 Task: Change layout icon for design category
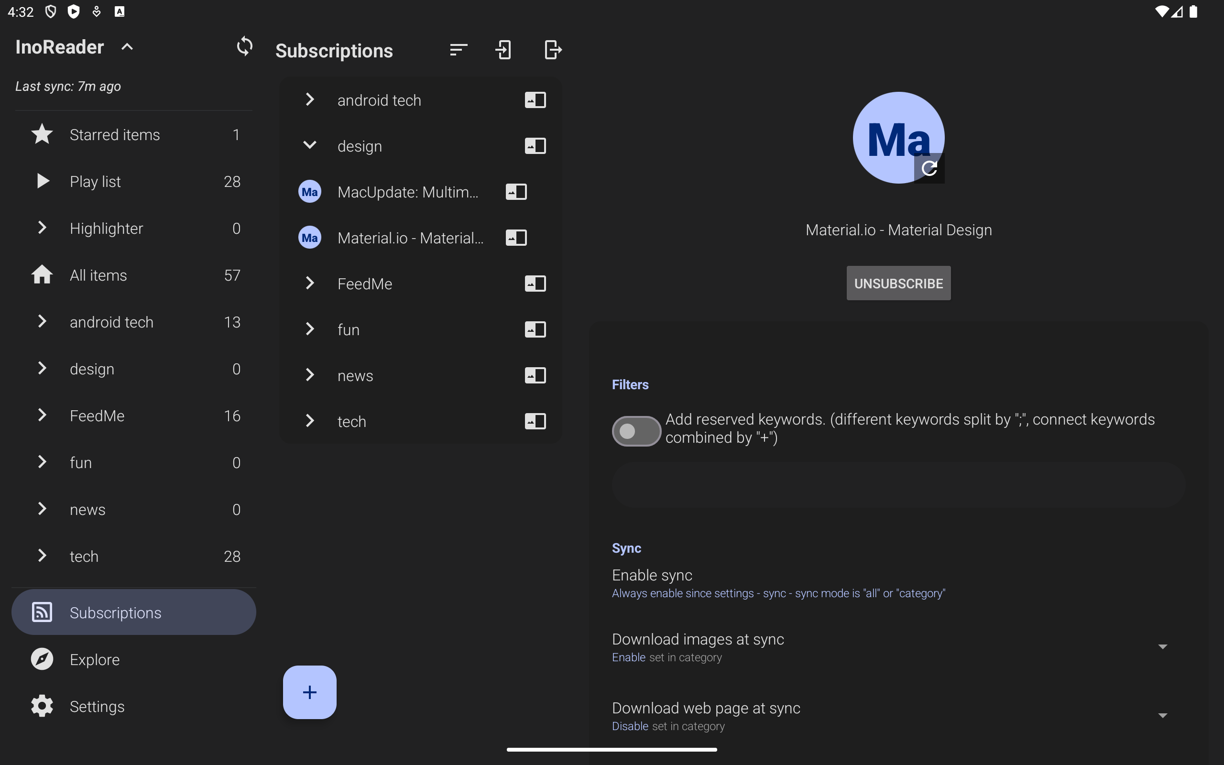(535, 146)
